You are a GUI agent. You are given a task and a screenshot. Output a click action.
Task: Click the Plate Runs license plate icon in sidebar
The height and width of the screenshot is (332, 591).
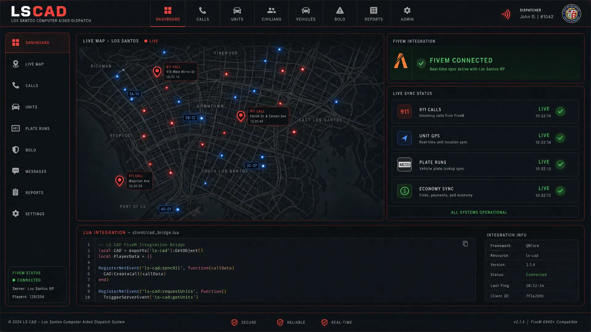click(x=16, y=128)
